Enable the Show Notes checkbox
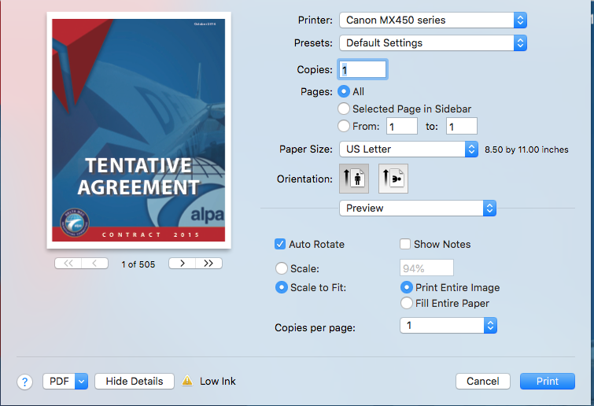 pos(406,245)
